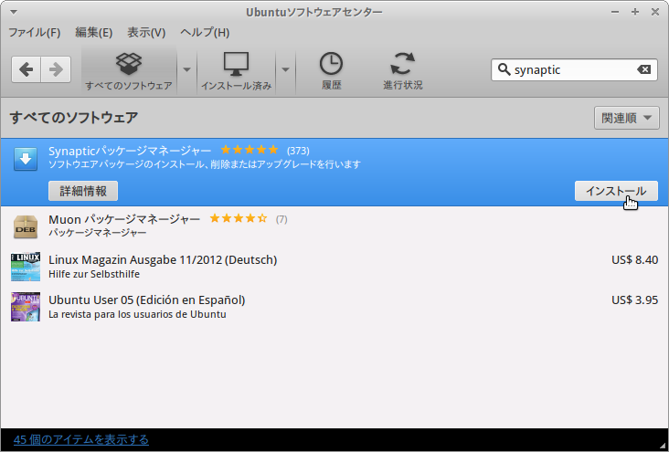669x452 pixels.
Task: Click the Muon four-star rating
Action: point(239,218)
